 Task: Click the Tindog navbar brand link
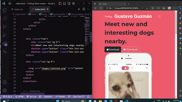[x=108, y=17]
